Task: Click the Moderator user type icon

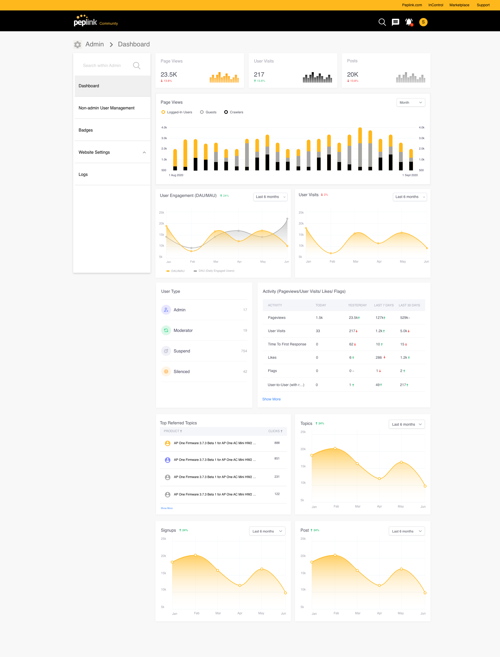Action: click(x=166, y=330)
